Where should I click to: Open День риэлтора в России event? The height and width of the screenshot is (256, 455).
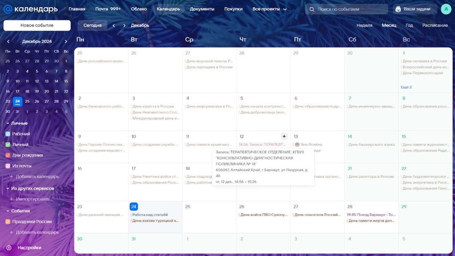coord(371,177)
